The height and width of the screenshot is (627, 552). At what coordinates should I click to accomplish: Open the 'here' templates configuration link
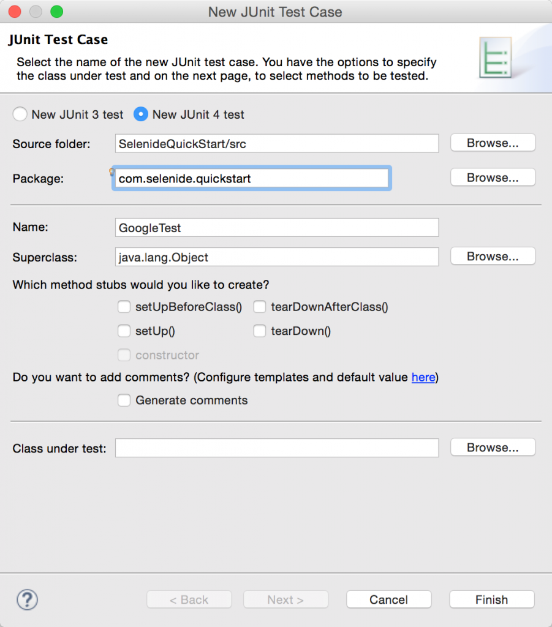click(423, 377)
